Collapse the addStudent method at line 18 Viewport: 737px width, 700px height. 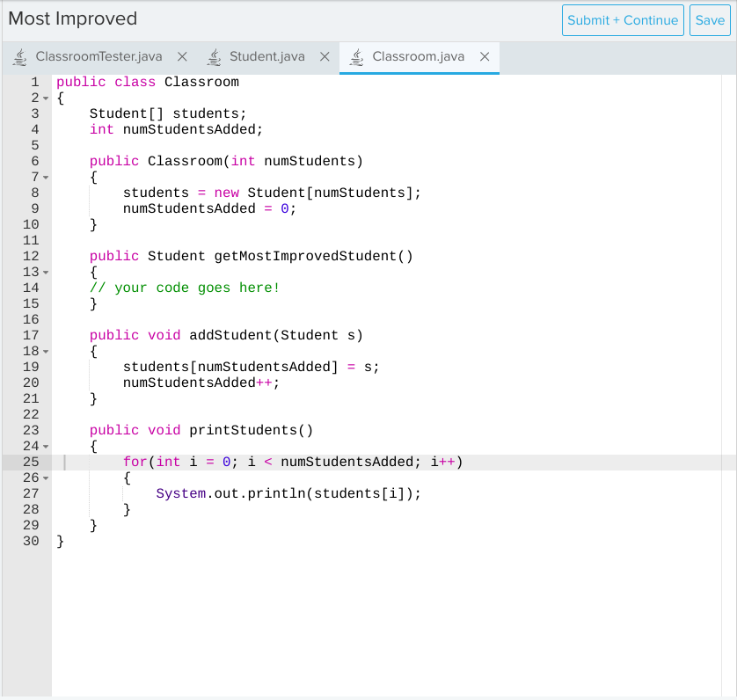click(x=44, y=351)
